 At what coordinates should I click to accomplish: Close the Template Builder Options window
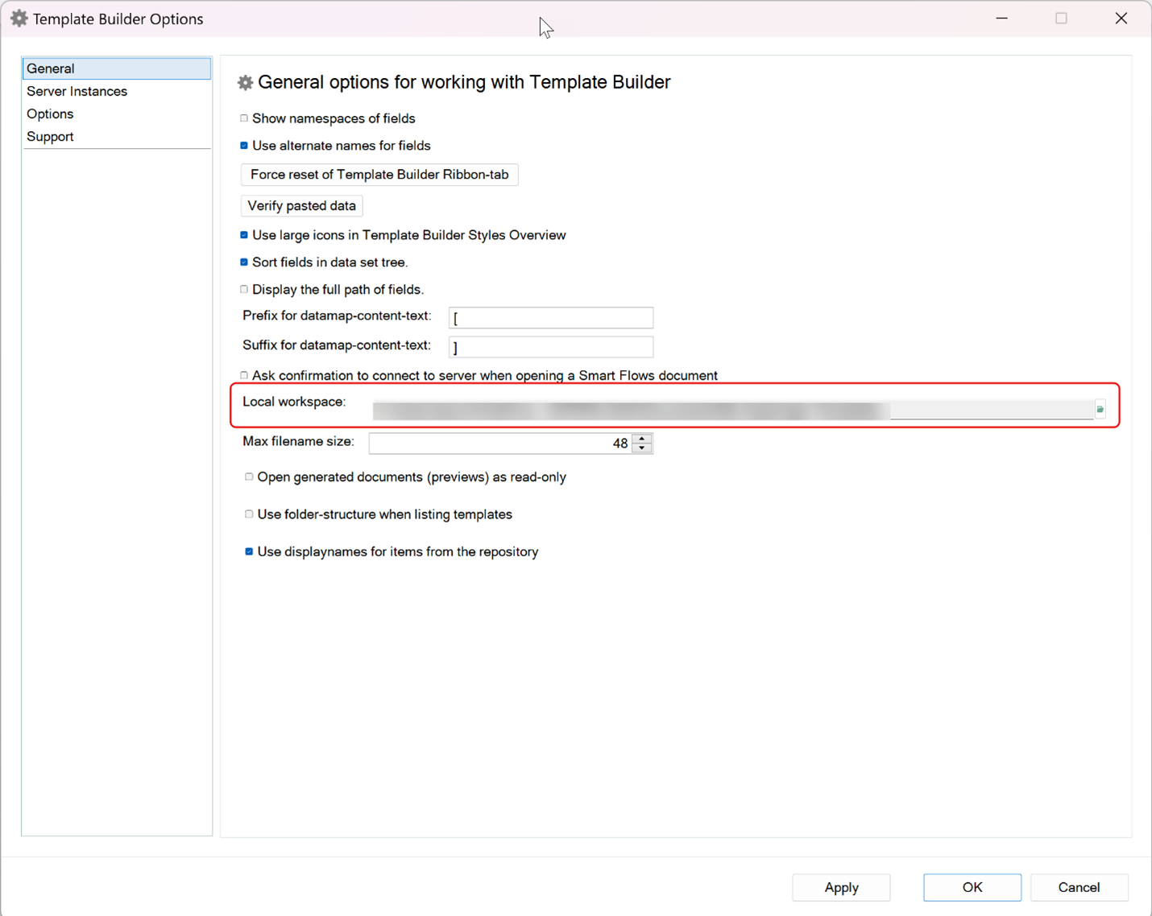tap(1121, 19)
